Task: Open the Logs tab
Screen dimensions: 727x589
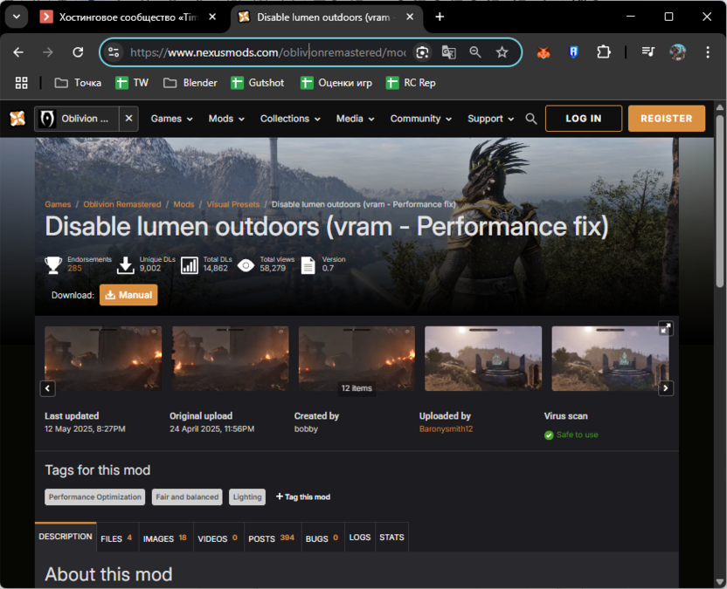Action: point(360,538)
